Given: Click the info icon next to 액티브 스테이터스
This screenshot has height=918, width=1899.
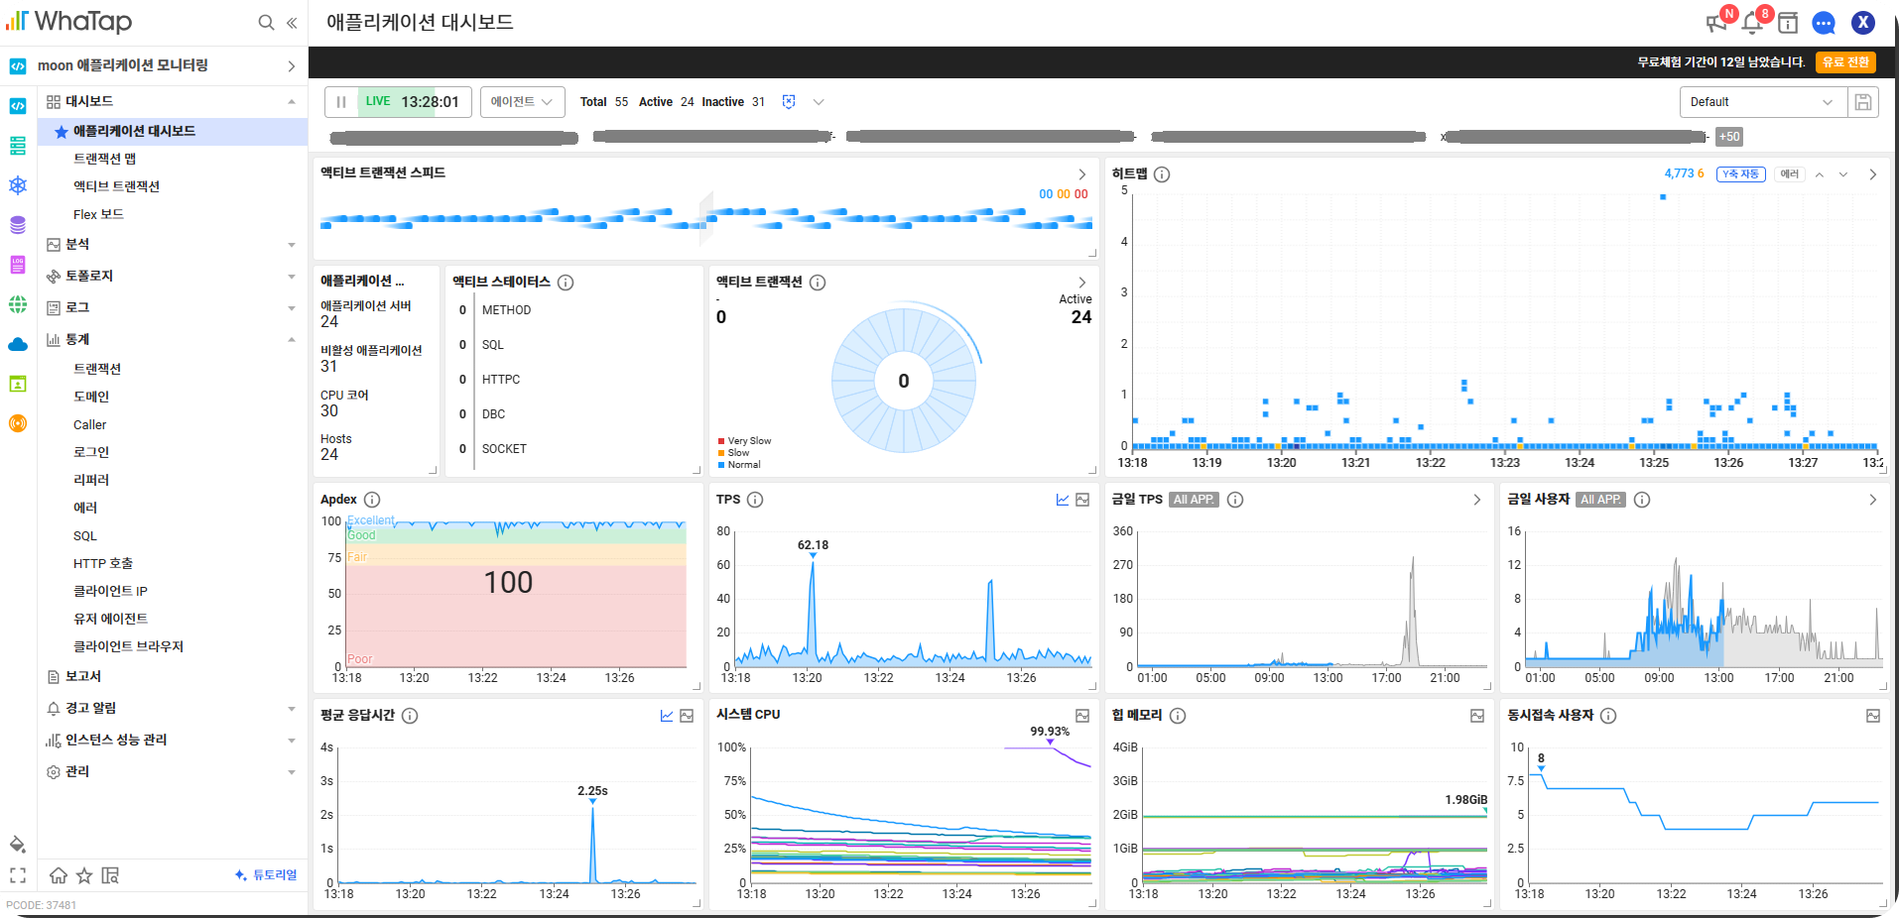Looking at the screenshot, I should point(566,283).
